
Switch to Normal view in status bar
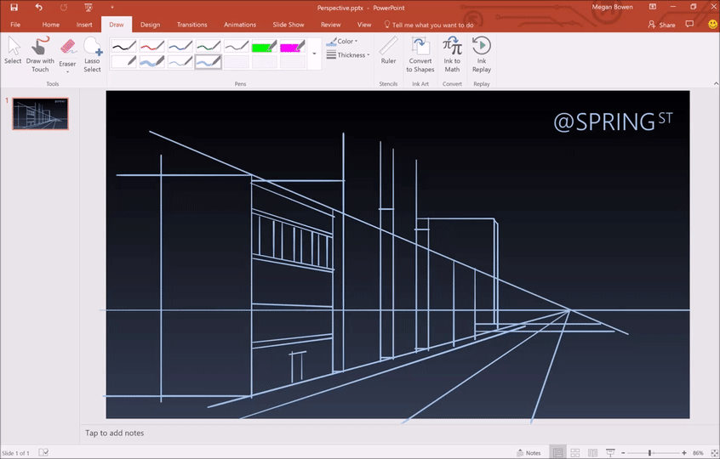click(x=557, y=453)
